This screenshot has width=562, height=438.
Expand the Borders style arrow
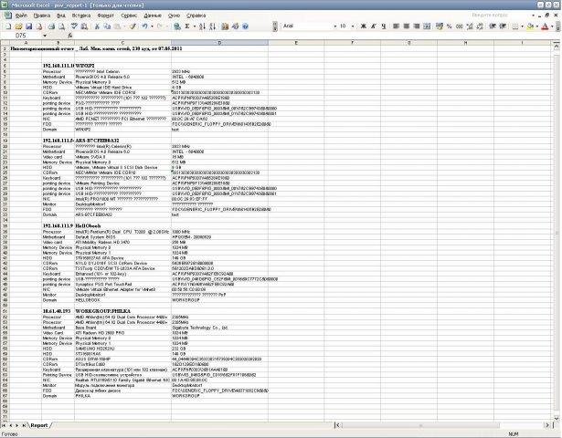coord(522,26)
